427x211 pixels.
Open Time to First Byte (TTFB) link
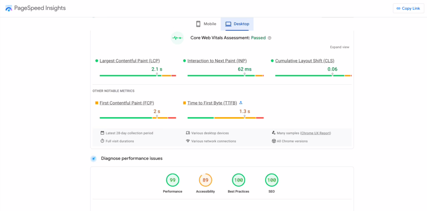coord(212,103)
